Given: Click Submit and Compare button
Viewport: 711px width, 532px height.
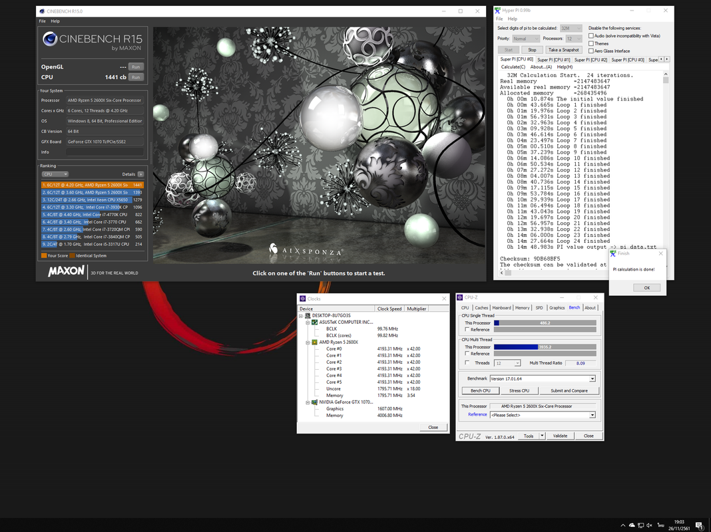Looking at the screenshot, I should point(569,391).
